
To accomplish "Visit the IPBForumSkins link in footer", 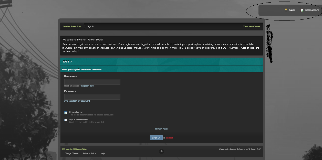I will click(80, 149).
